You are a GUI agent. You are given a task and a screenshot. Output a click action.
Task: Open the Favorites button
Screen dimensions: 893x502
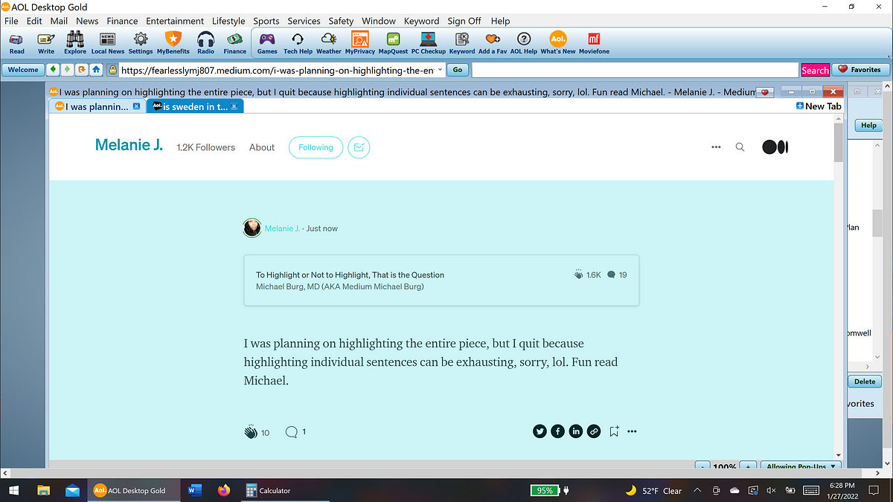coord(860,69)
